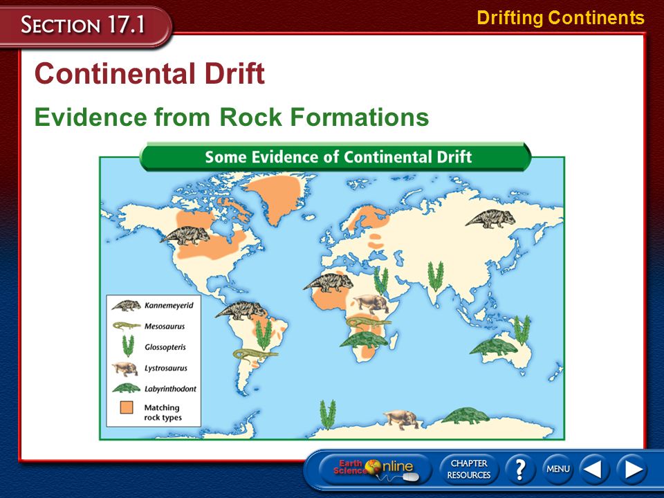This screenshot has width=664, height=498.
Task: Click the Kannemeyerid animal on Asia
Action: (x=490, y=219)
